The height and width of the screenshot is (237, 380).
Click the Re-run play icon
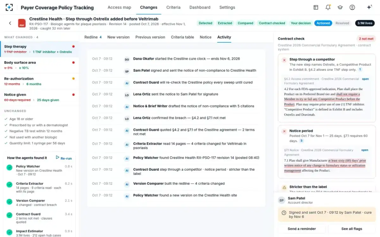coord(58,157)
